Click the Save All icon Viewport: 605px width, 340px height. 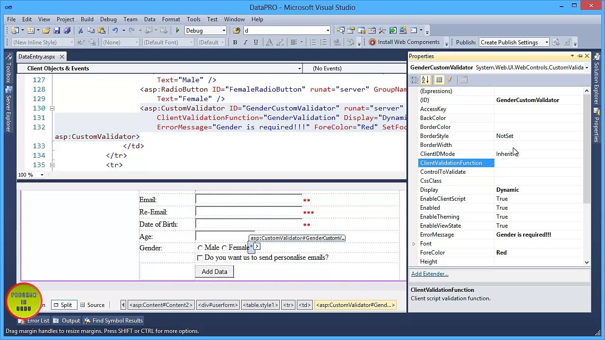[x=67, y=31]
